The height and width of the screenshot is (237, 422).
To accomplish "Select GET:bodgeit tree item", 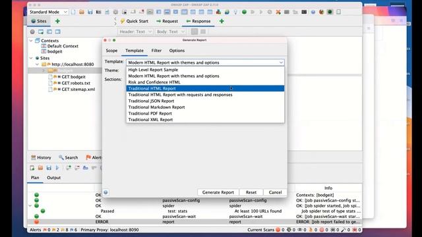I will tap(73, 77).
